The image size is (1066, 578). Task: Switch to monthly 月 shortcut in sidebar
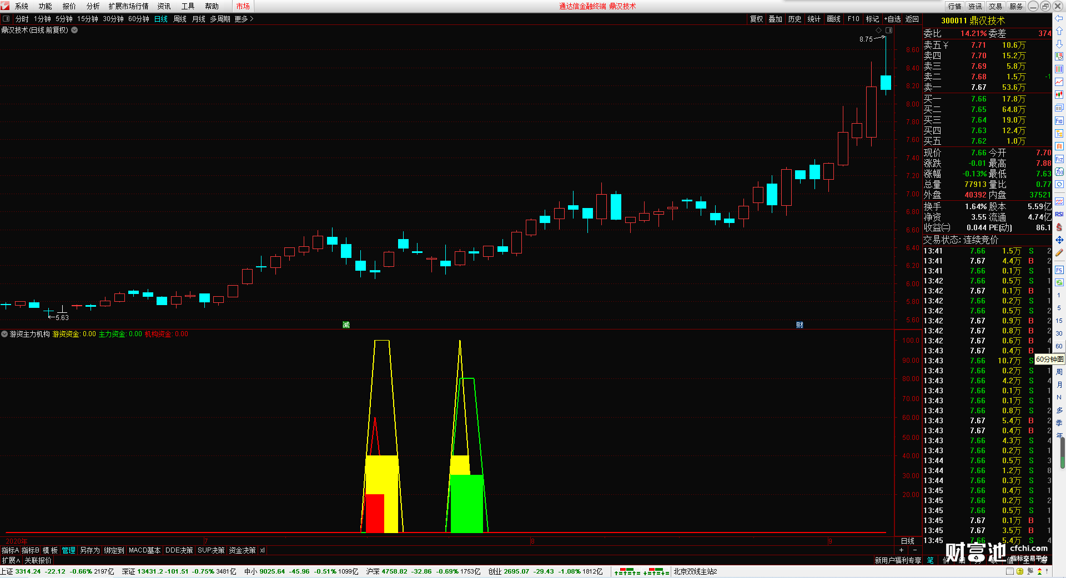(x=1059, y=384)
